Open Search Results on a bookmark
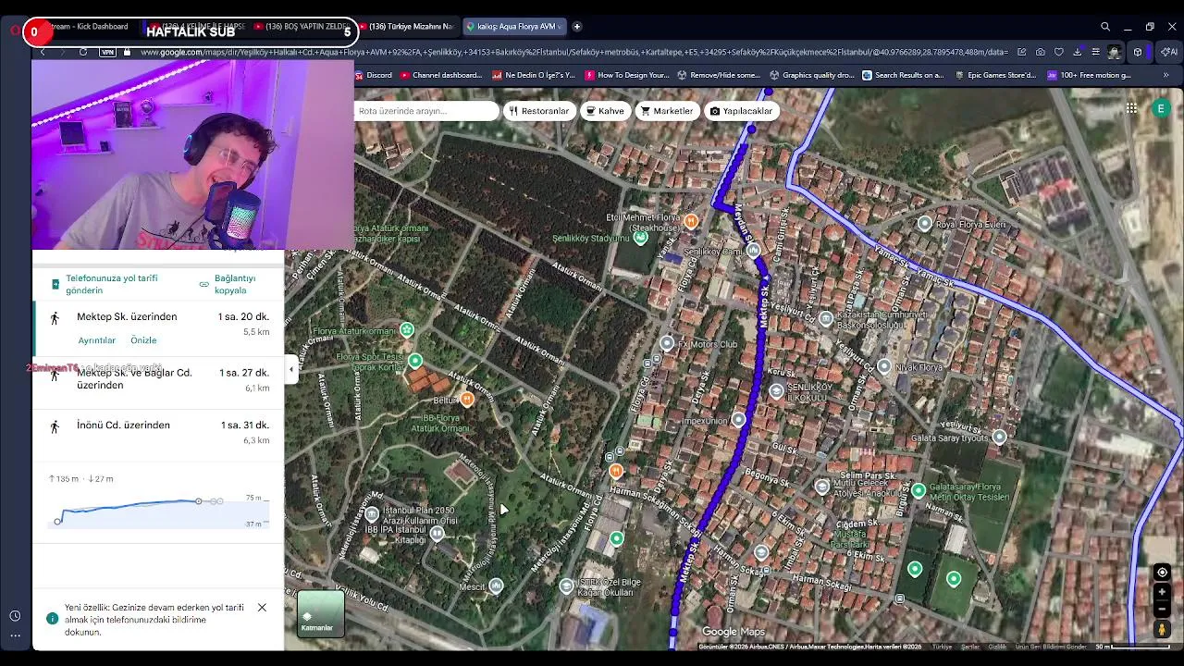The height and width of the screenshot is (666, 1184). tap(903, 75)
